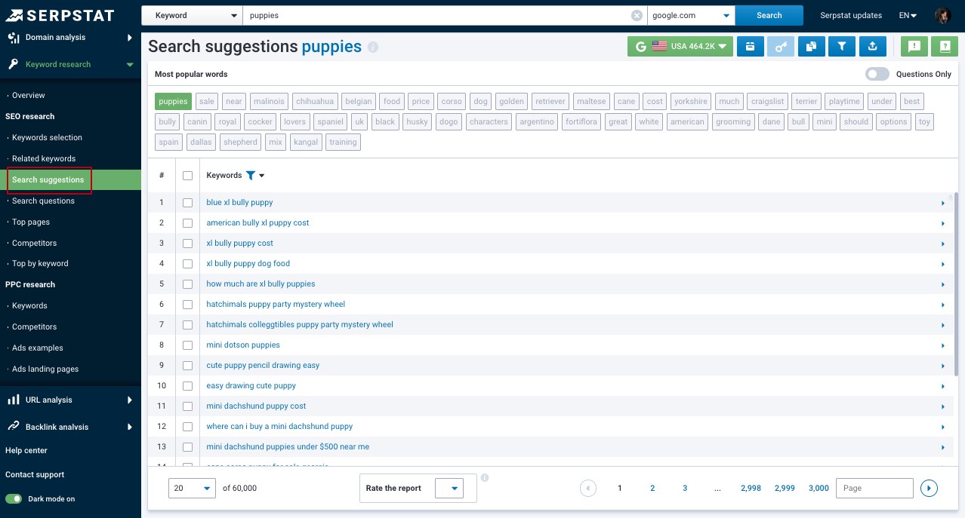Image resolution: width=965 pixels, height=518 pixels.
Task: Click the blue Search button
Action: coord(769,15)
